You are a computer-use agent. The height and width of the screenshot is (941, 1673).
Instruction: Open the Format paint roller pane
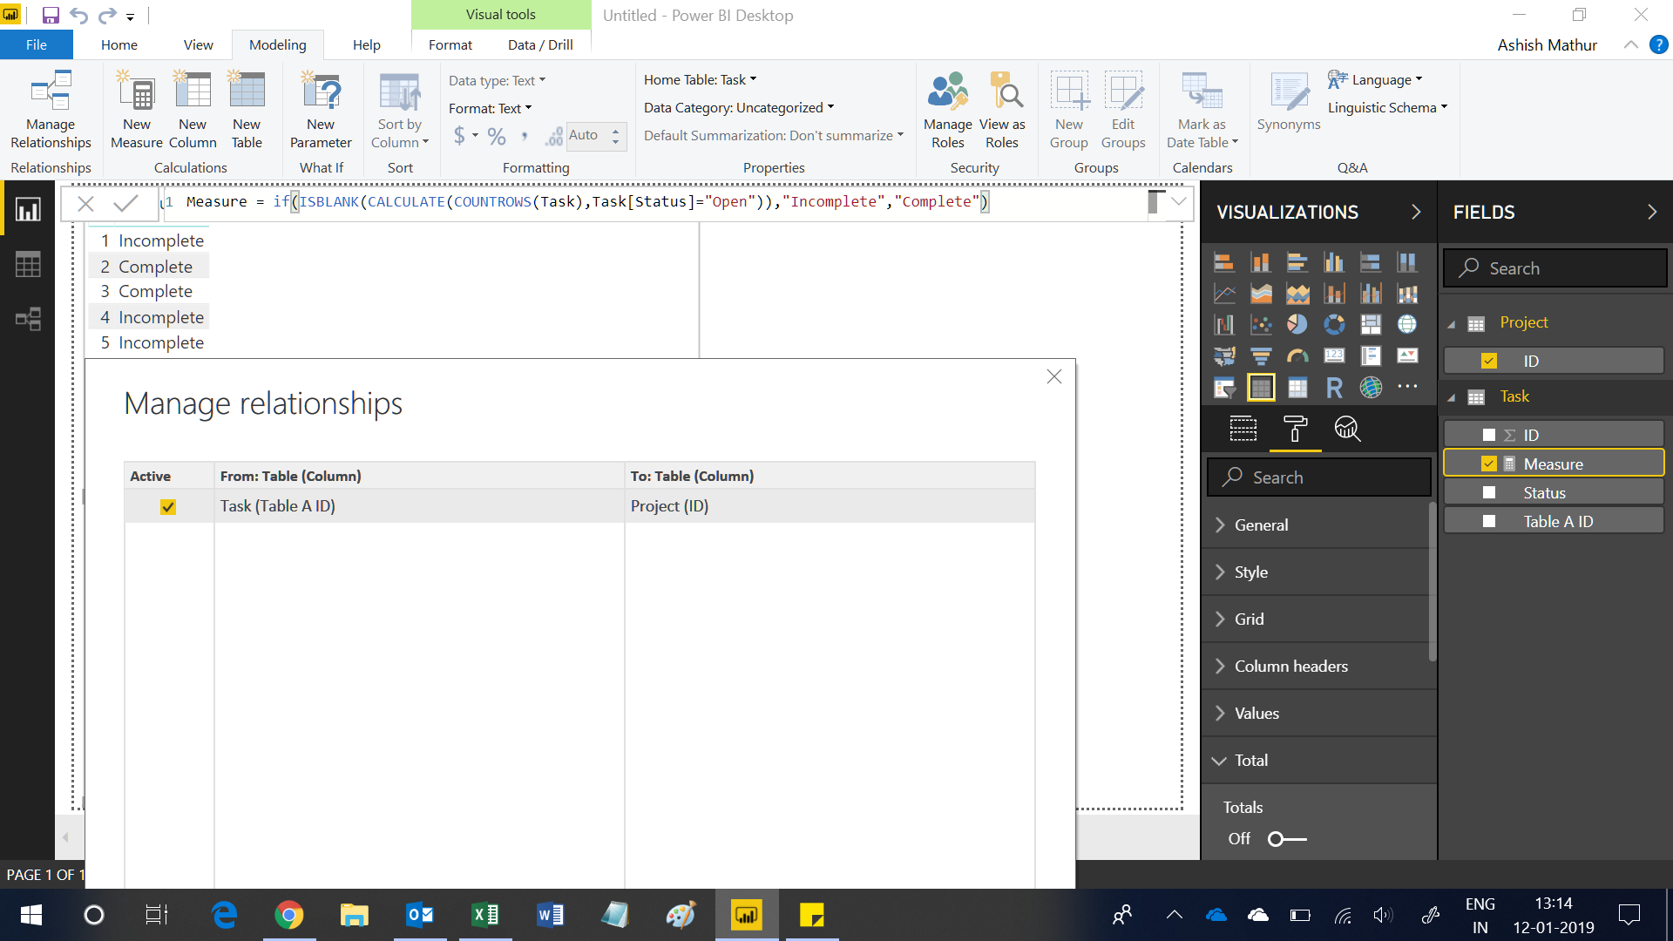click(1296, 429)
